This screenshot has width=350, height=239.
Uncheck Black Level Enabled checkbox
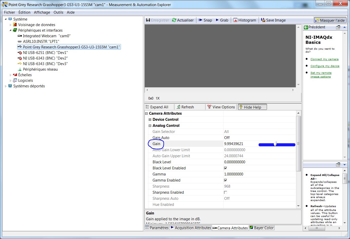(225, 168)
